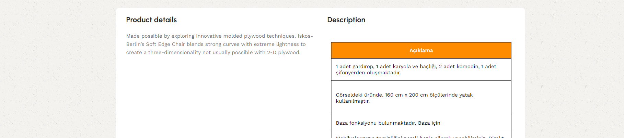The width and height of the screenshot is (624, 138).
Task: Click the "Product details" heading
Action: point(151,20)
